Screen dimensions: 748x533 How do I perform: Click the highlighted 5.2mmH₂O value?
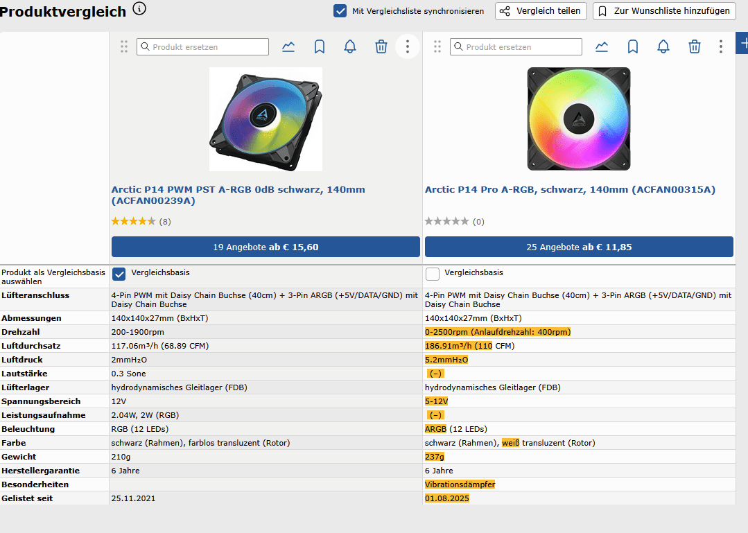click(446, 360)
